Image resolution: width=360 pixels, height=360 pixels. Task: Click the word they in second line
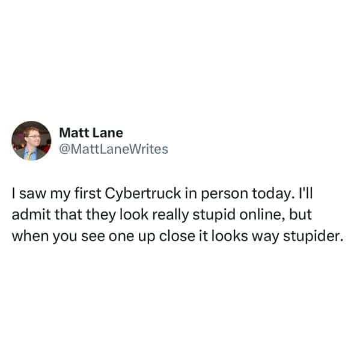point(101,215)
